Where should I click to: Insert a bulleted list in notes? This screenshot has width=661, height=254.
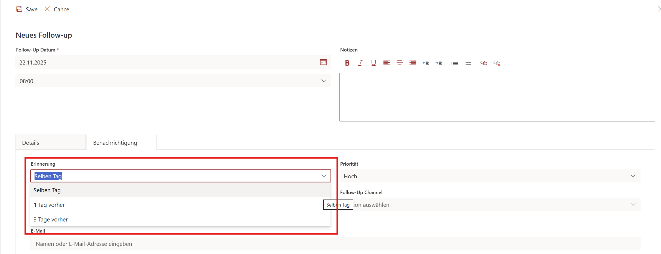click(455, 63)
